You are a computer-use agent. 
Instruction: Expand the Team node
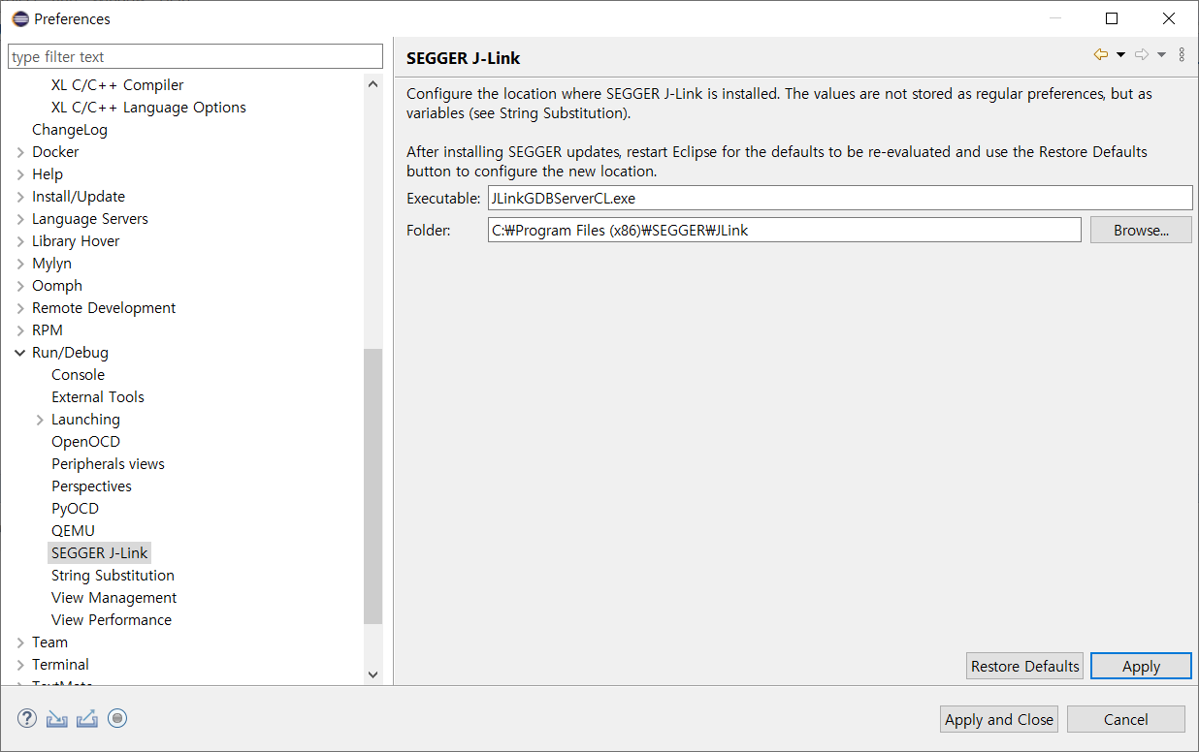[20, 642]
